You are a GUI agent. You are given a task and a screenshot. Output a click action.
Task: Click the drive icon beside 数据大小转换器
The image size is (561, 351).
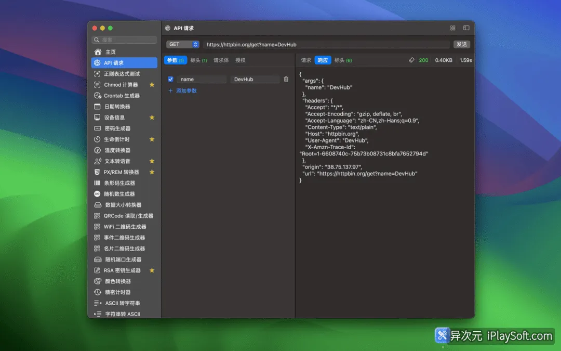(98, 205)
